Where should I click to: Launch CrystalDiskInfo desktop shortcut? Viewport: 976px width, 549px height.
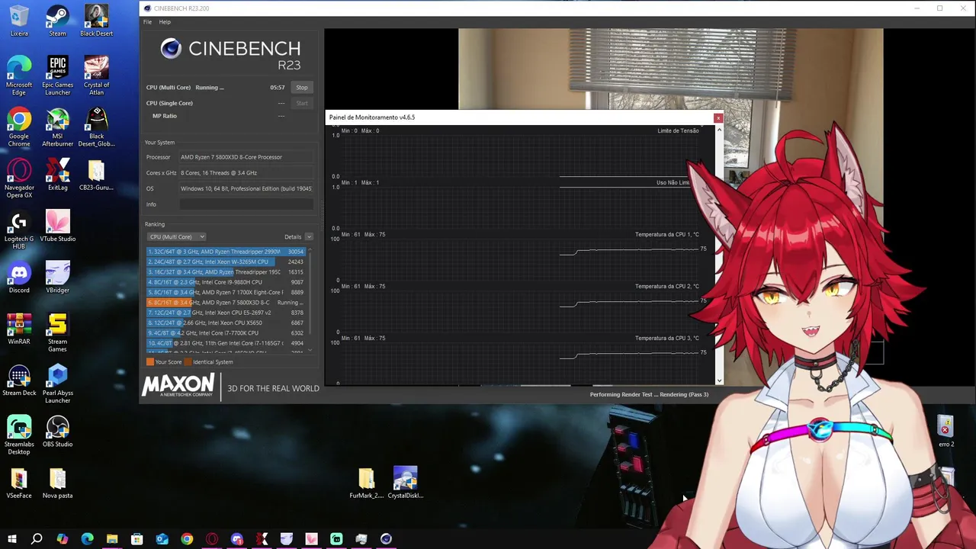(x=405, y=483)
